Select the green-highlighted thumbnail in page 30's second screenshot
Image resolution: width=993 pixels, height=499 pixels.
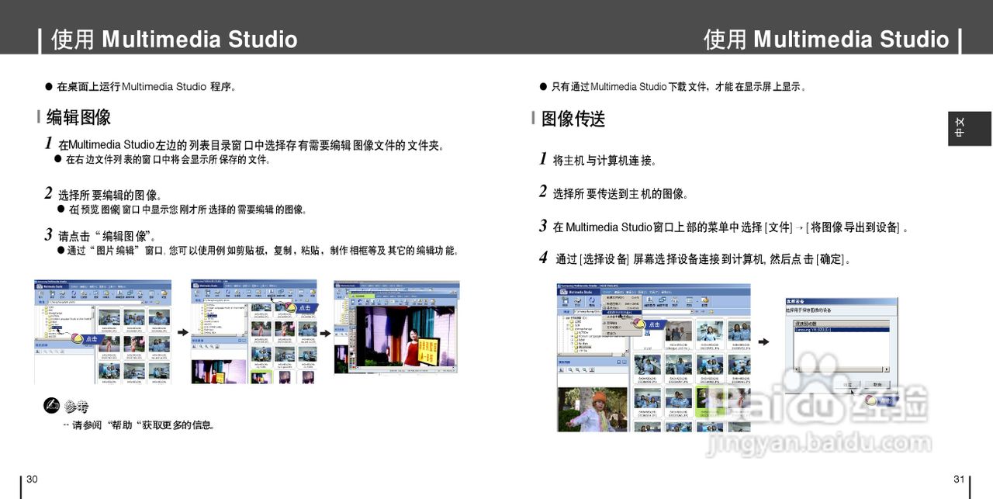click(261, 376)
